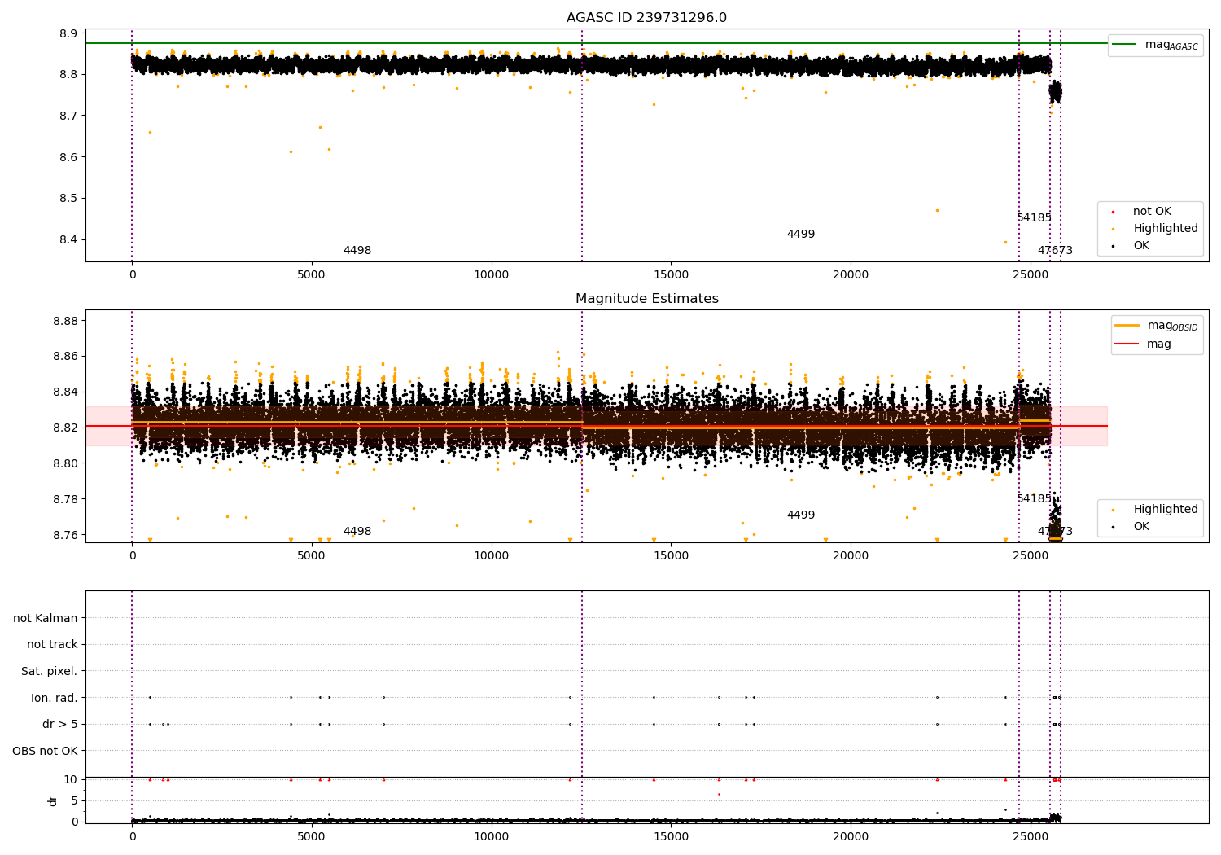This screenshot has width=1221, height=855.
Task: Click the '8.7' tick on top plot y-axis
Action: [x=68, y=116]
